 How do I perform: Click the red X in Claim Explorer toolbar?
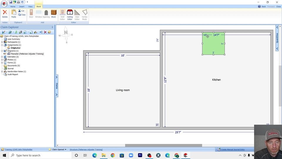tap(45, 32)
